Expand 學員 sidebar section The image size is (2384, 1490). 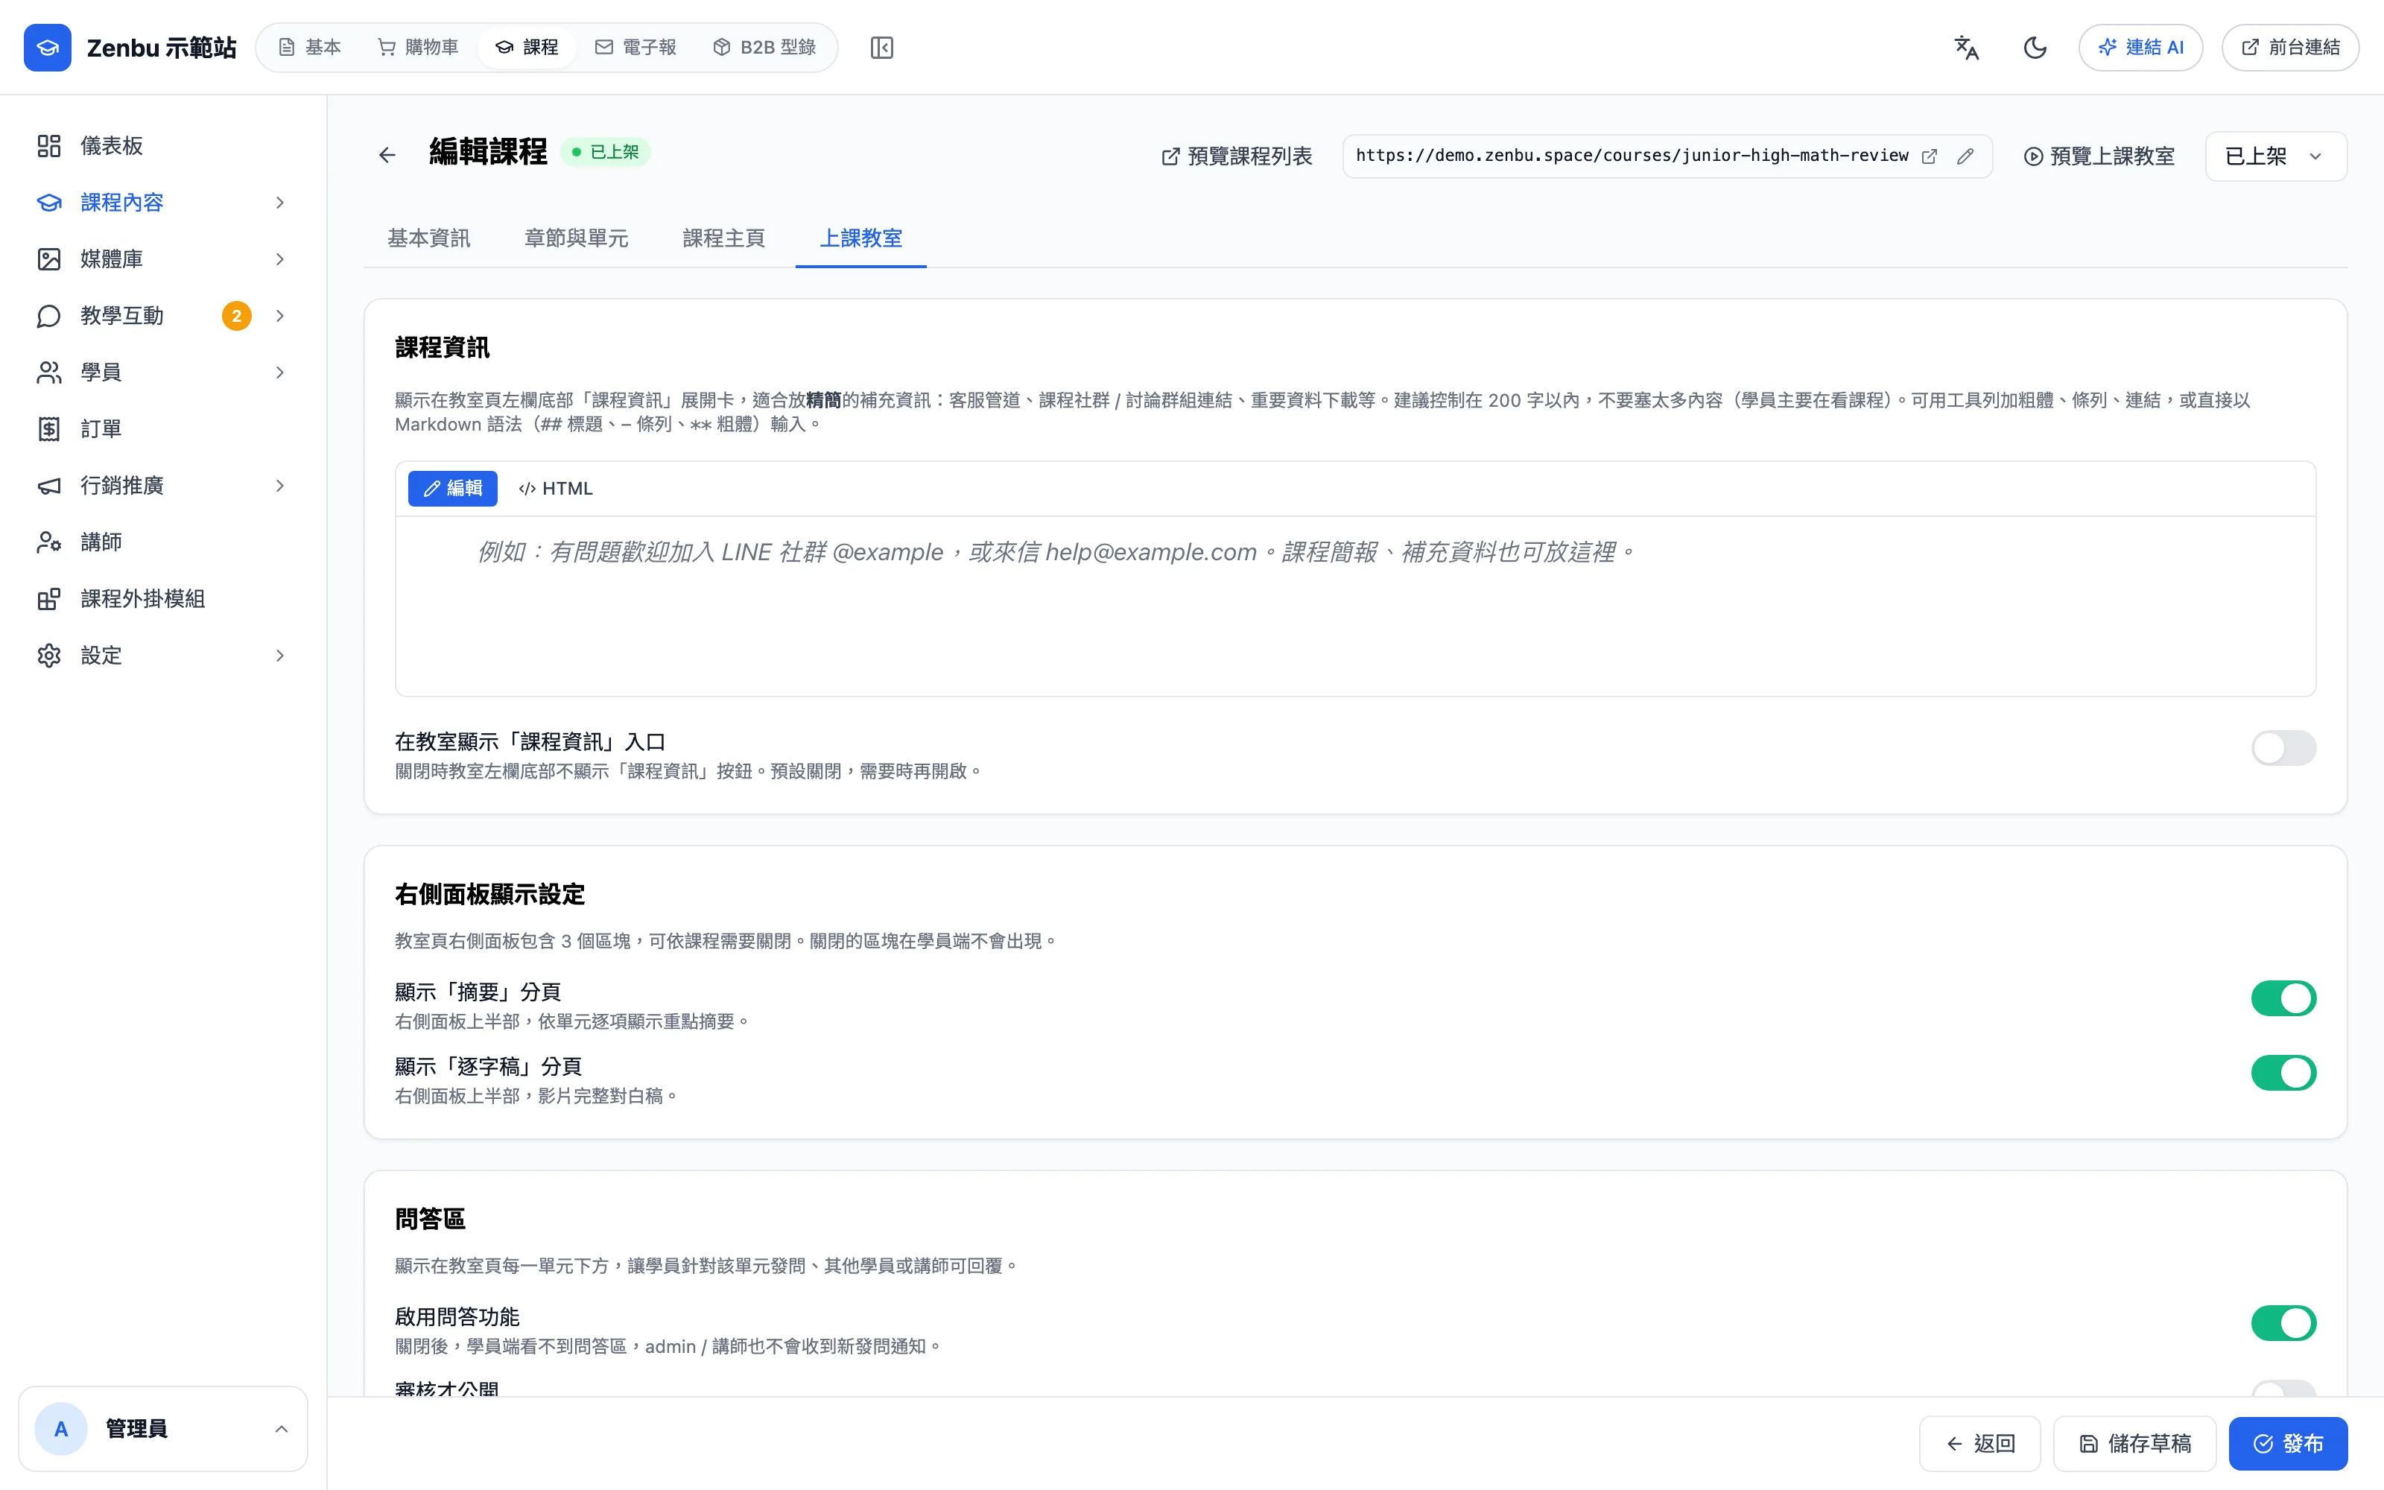pyautogui.click(x=280, y=372)
